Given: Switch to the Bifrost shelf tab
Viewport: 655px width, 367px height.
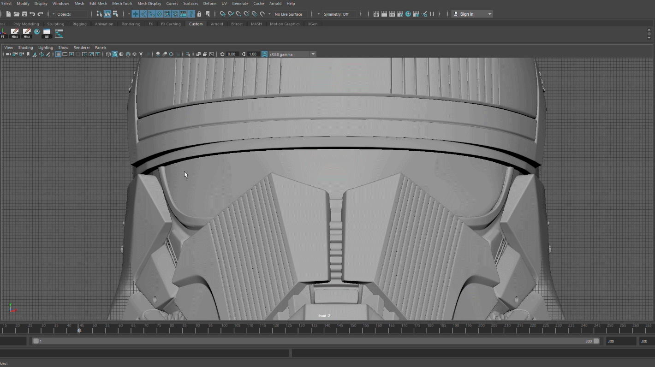Looking at the screenshot, I should point(237,24).
